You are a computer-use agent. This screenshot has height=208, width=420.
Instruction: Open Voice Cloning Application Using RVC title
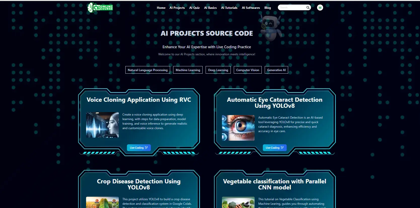point(139,100)
